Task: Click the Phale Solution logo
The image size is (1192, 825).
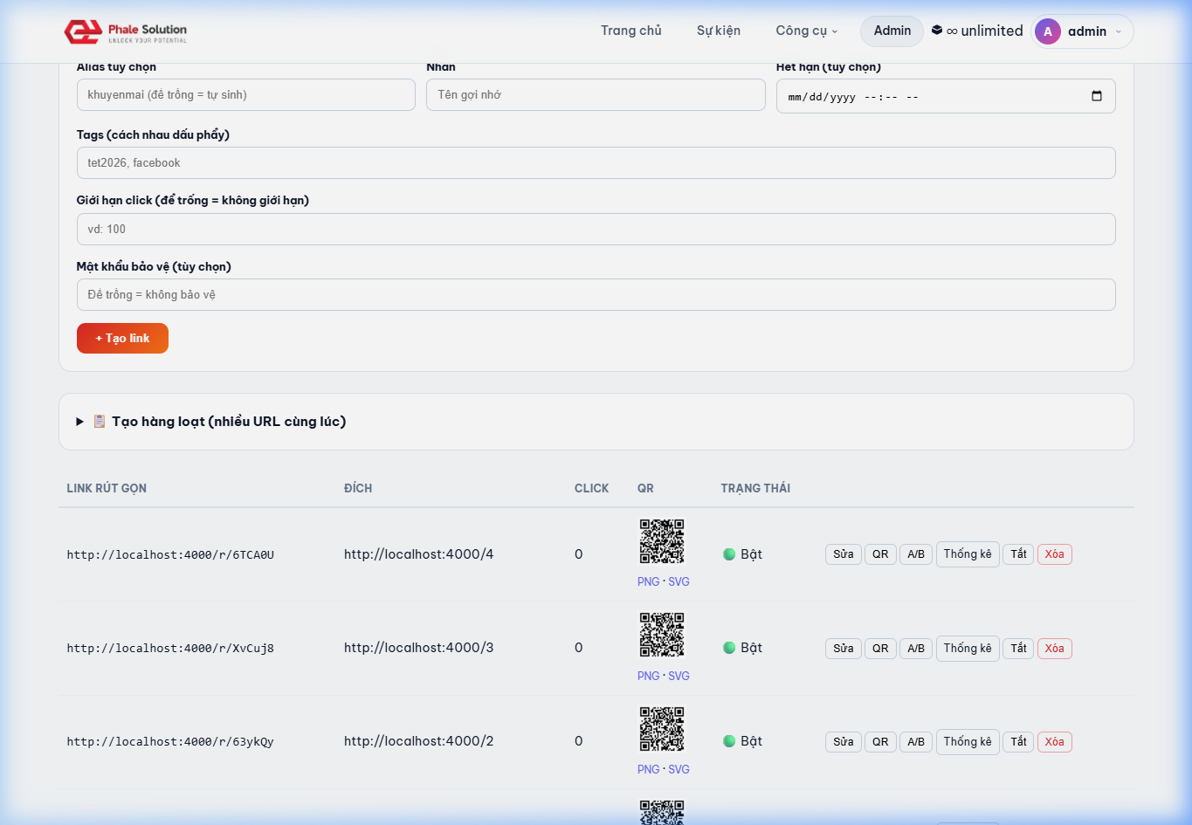Action: (126, 32)
